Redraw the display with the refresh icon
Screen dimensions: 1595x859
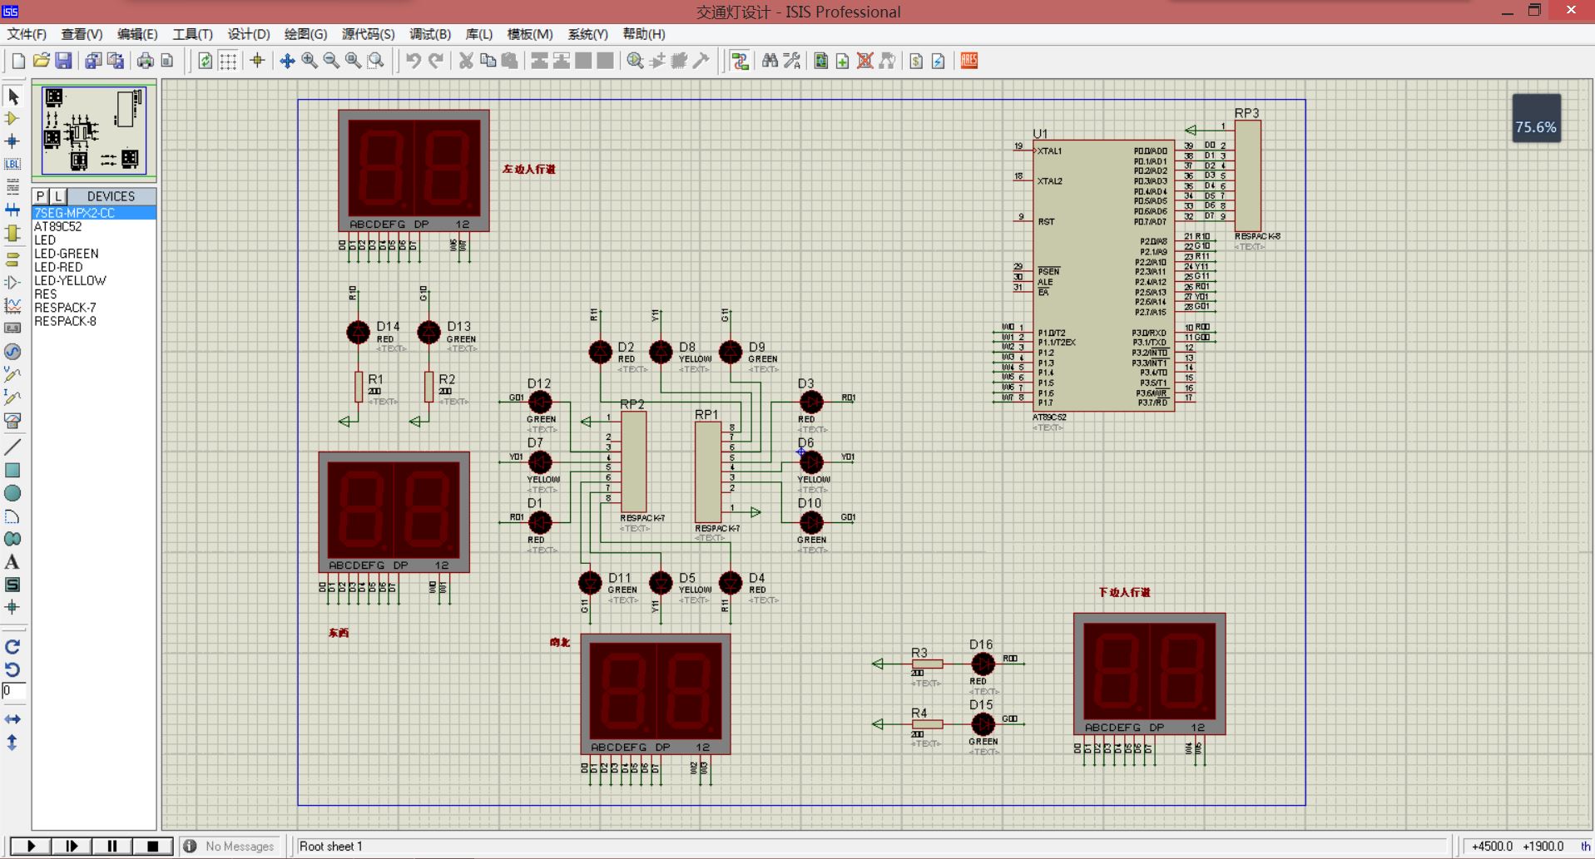click(x=205, y=61)
